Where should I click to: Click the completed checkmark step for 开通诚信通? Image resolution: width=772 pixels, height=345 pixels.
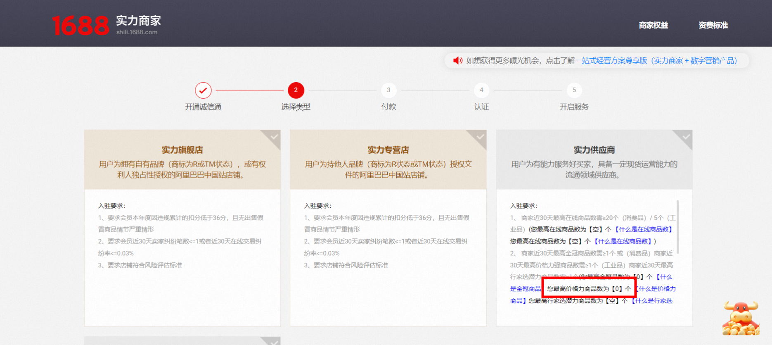[203, 90]
